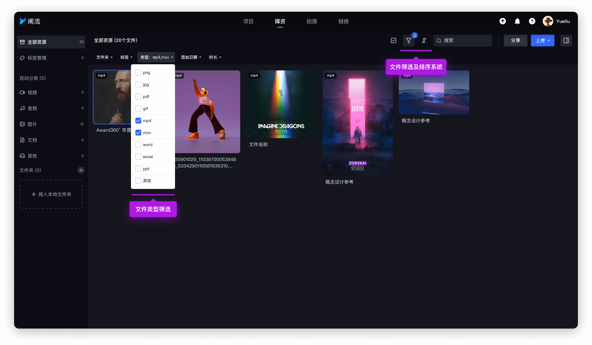This screenshot has width=592, height=345.
Task: Open the 标签 filter dropdown
Action: pos(126,57)
